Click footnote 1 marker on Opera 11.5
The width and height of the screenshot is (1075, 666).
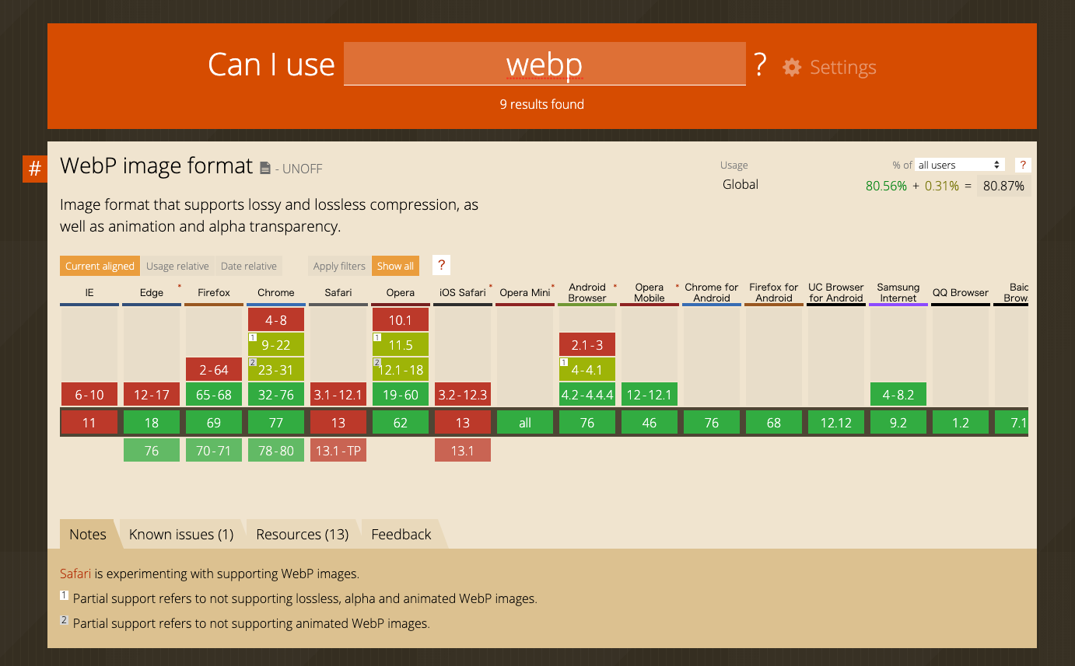click(x=377, y=338)
